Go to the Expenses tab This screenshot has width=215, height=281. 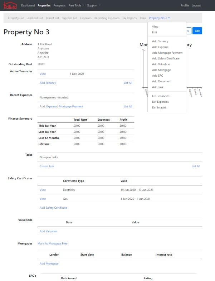coord(86,18)
